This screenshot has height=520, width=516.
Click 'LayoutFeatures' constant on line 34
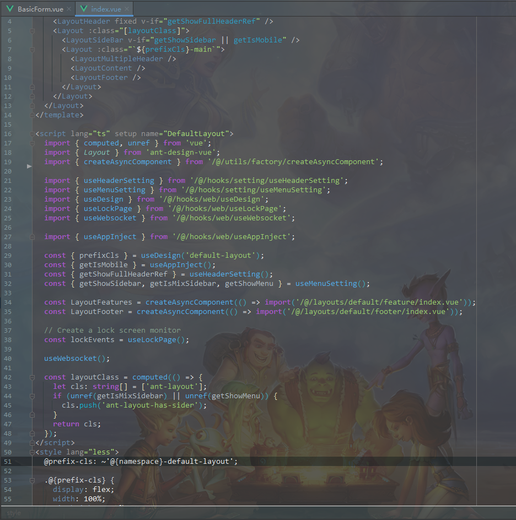point(101,302)
